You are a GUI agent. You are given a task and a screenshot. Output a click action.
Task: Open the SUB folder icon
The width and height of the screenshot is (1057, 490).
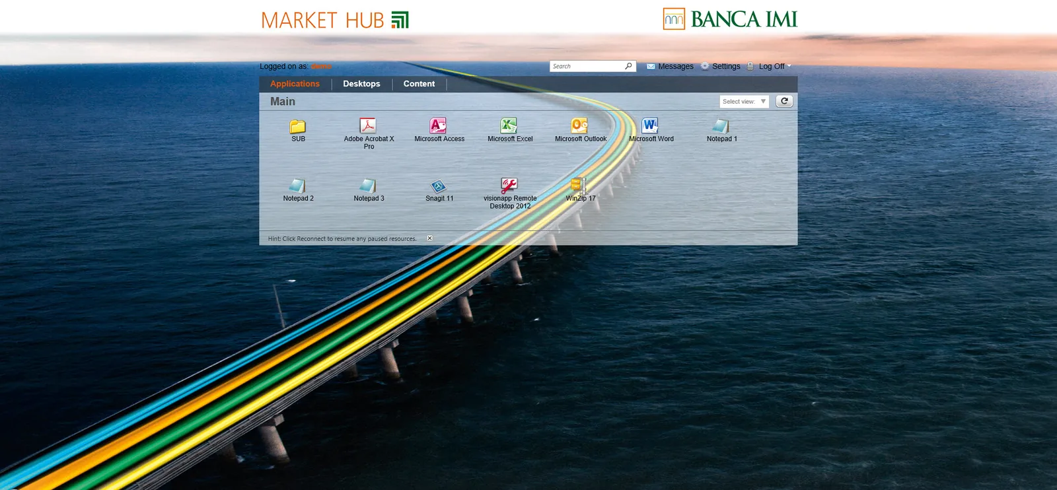point(298,126)
